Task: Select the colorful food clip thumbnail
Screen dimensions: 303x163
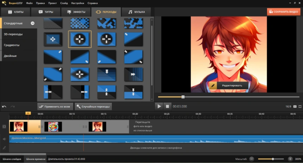Action: pyautogui.click(x=53, y=127)
